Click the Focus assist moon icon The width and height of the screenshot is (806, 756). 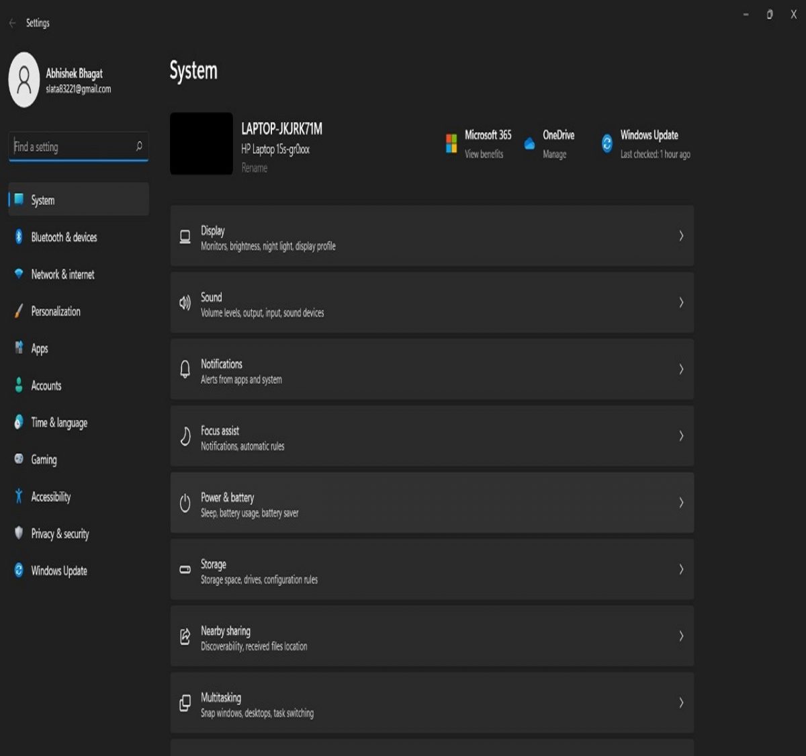click(185, 435)
